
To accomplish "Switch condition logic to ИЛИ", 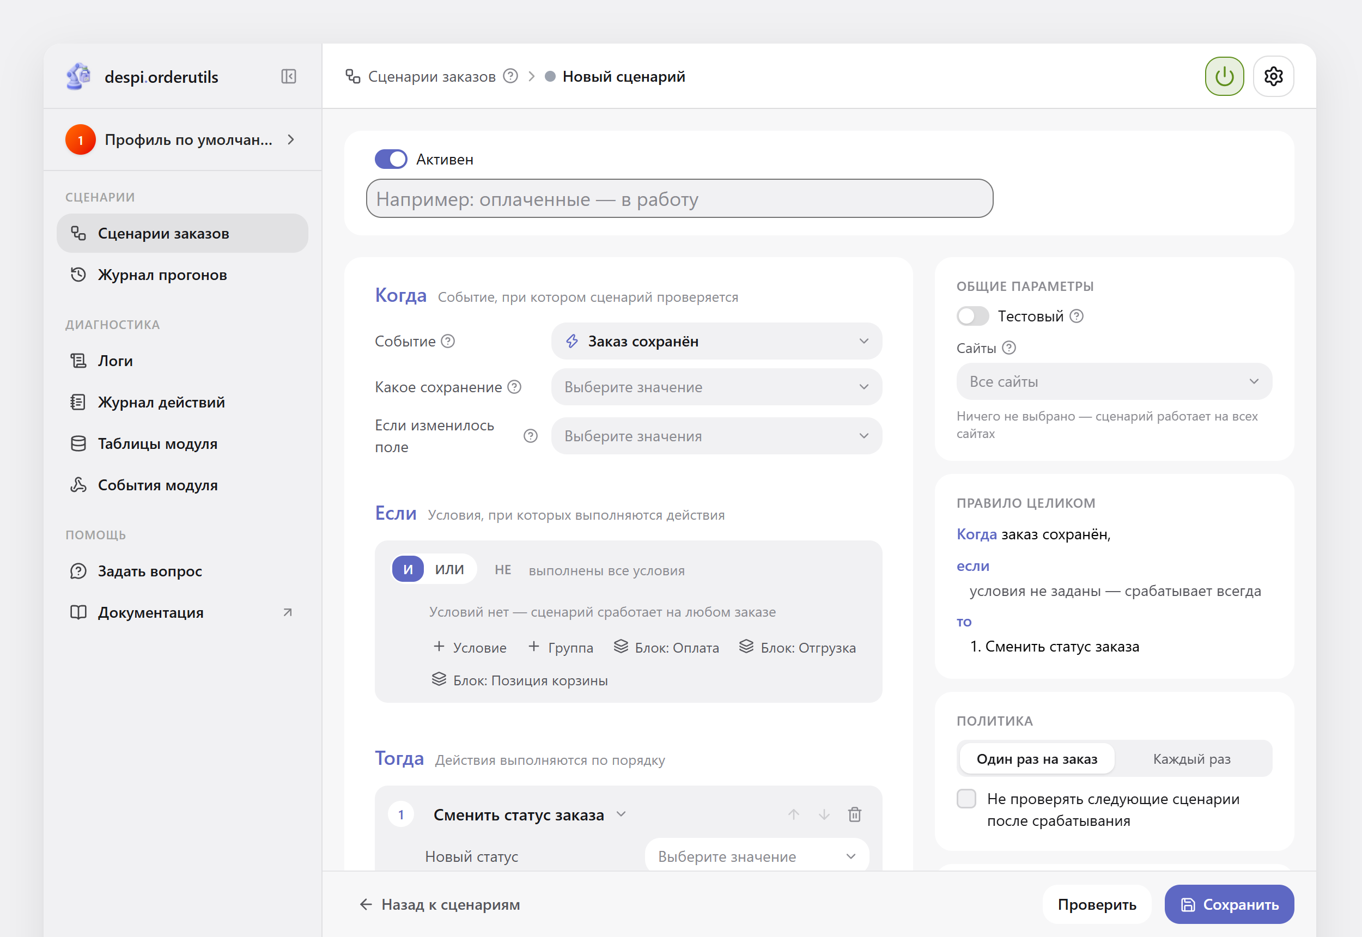I will [x=449, y=569].
